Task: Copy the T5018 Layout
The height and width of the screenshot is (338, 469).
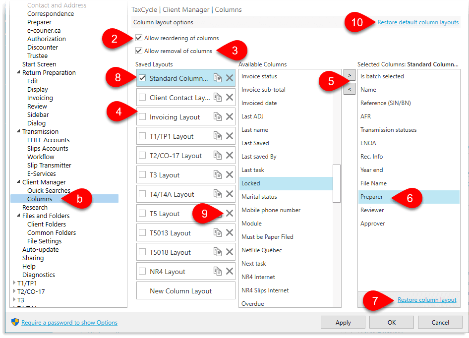Action: click(x=218, y=252)
